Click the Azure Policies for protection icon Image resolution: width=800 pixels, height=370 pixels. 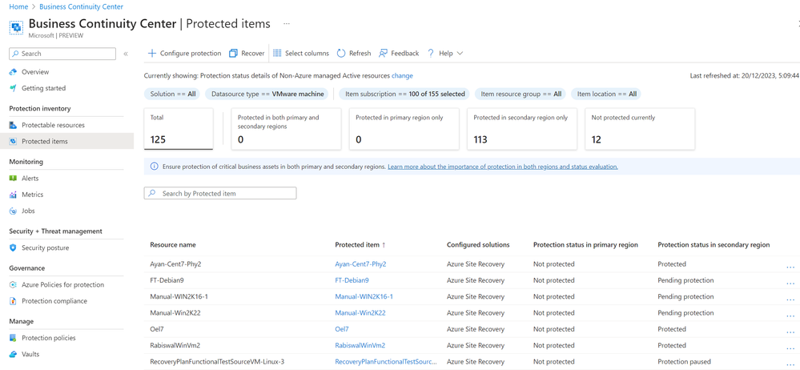pyautogui.click(x=14, y=285)
